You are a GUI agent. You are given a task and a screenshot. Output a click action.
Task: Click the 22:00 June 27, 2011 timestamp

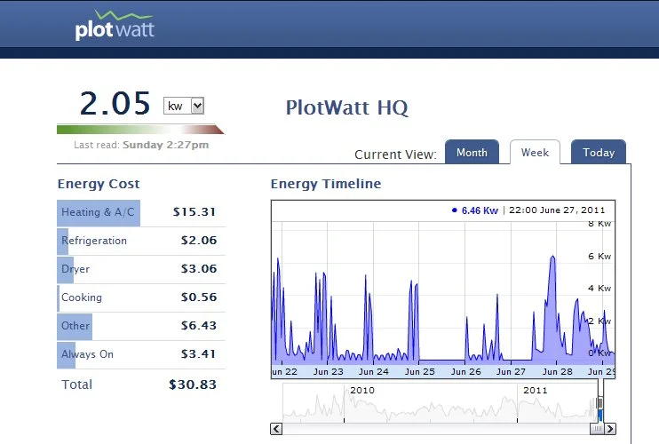coord(557,210)
